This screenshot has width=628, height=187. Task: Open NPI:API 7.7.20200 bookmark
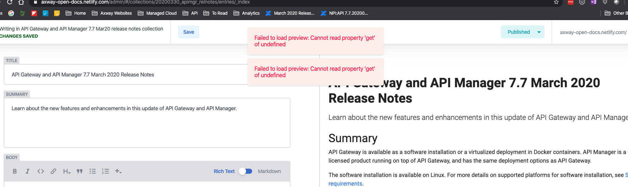344,13
